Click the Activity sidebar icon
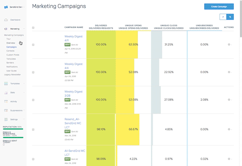242x166 pixels. point(6,101)
